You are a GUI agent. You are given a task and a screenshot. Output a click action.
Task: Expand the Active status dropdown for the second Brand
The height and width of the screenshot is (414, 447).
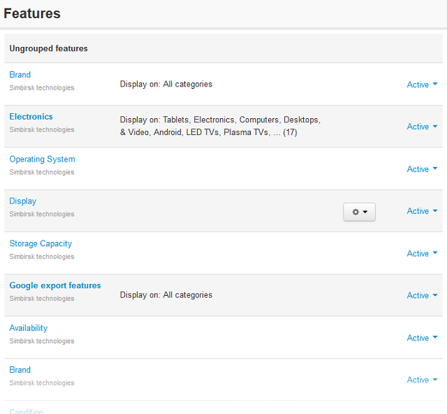click(422, 380)
